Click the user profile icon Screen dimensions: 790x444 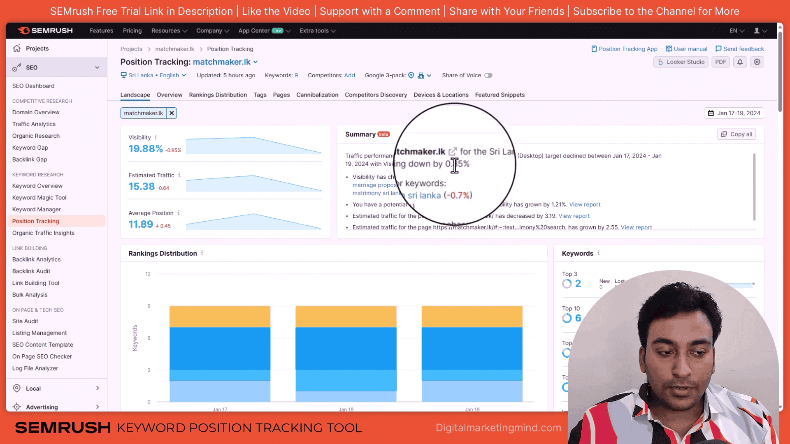pos(756,31)
